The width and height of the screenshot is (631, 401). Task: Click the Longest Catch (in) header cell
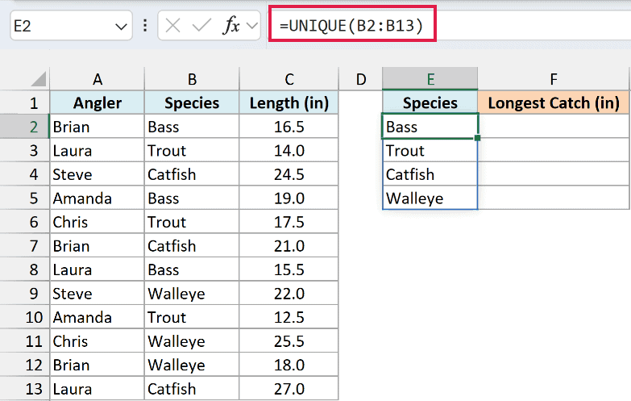coord(554,102)
